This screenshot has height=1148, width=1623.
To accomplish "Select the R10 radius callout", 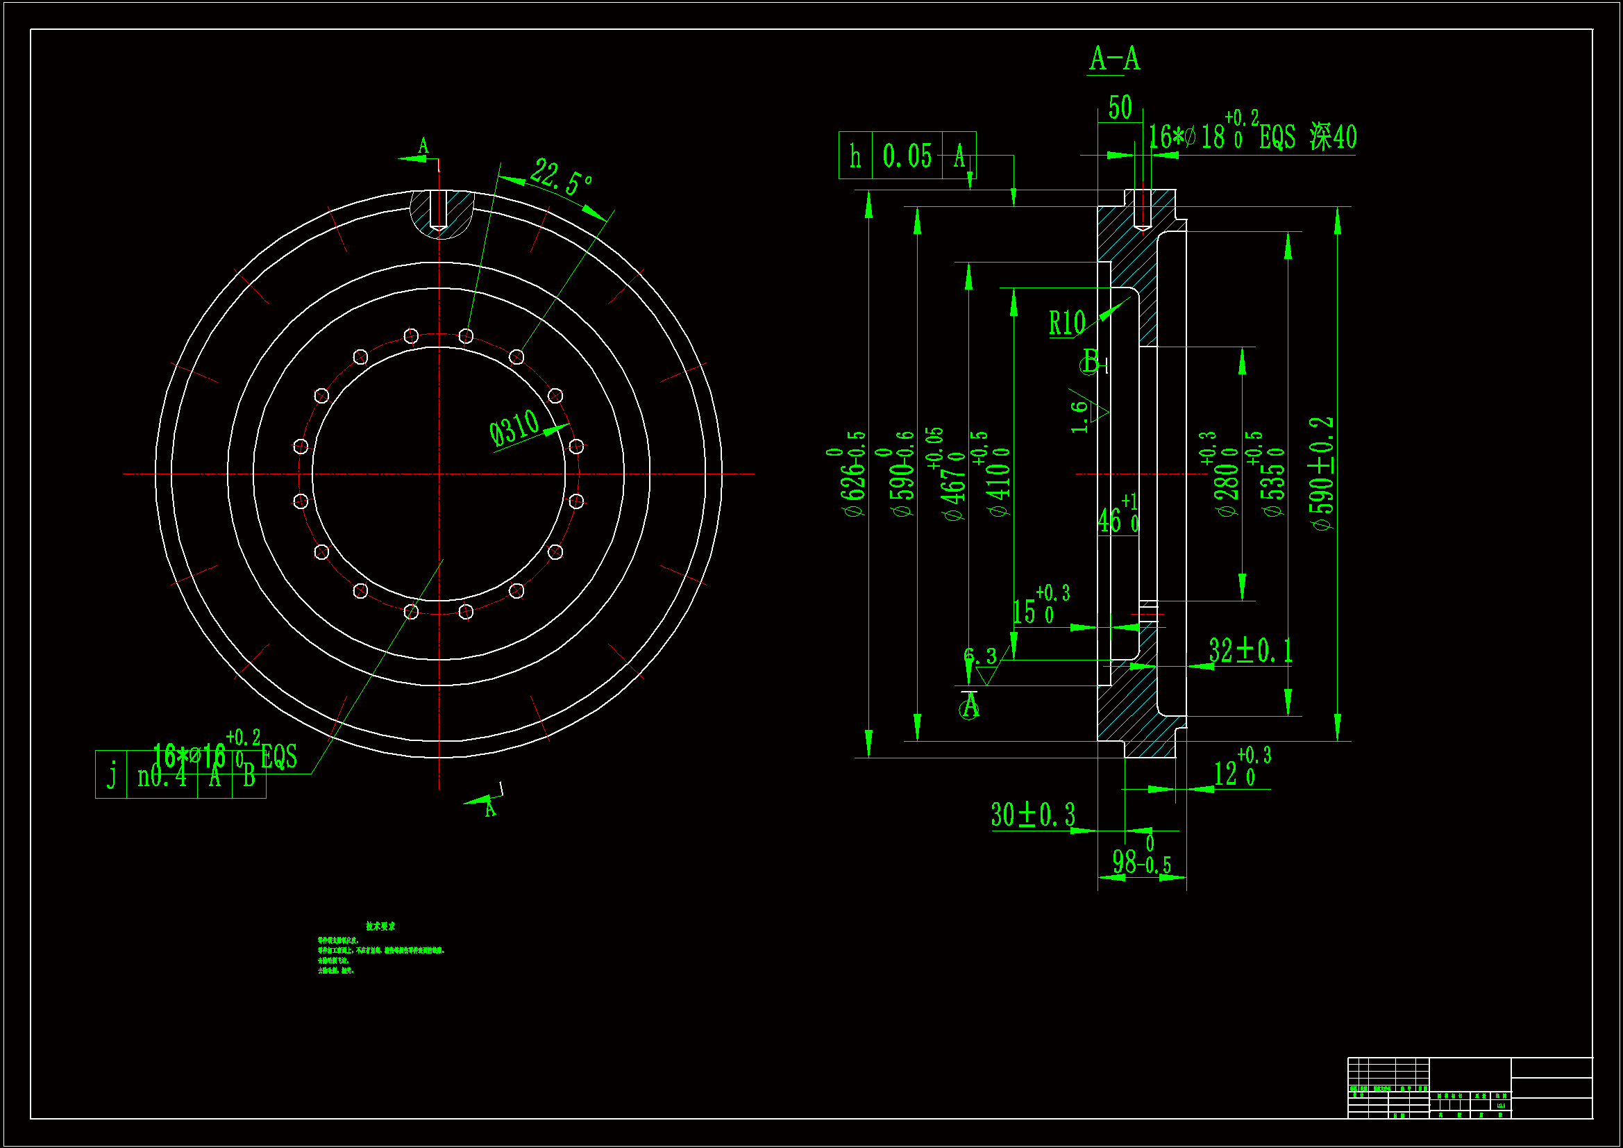I will click(x=1066, y=323).
